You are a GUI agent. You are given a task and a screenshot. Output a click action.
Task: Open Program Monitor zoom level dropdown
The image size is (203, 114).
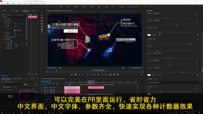(x=63, y=68)
